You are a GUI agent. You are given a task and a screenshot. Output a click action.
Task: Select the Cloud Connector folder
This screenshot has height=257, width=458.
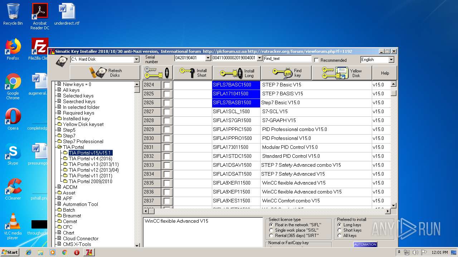tap(81, 238)
